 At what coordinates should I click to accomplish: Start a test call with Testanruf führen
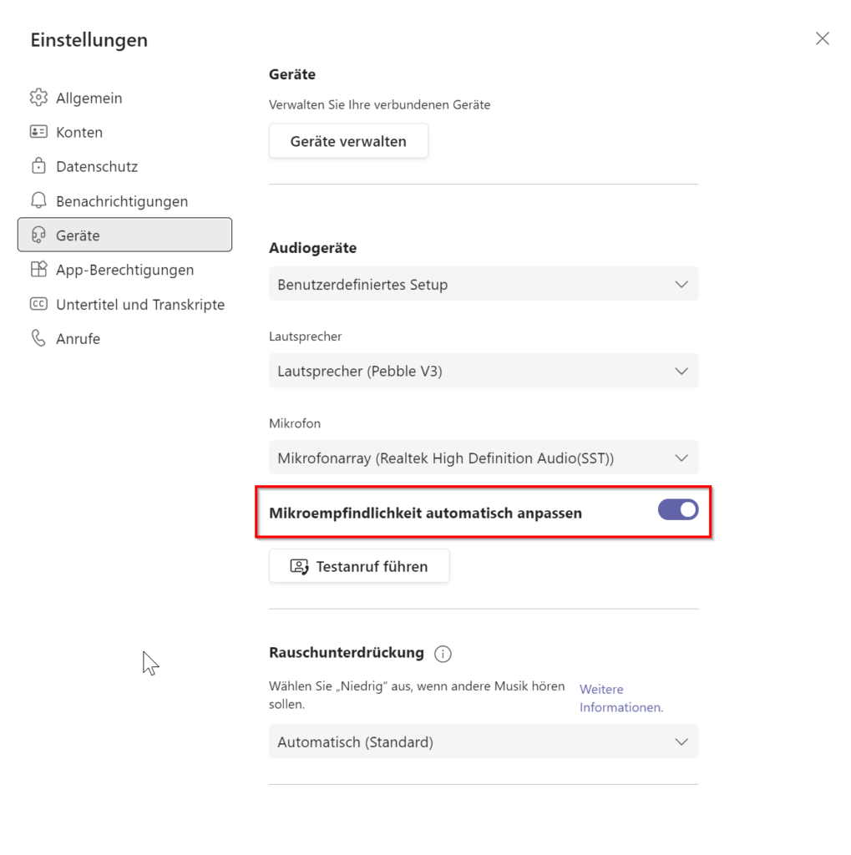(x=359, y=566)
